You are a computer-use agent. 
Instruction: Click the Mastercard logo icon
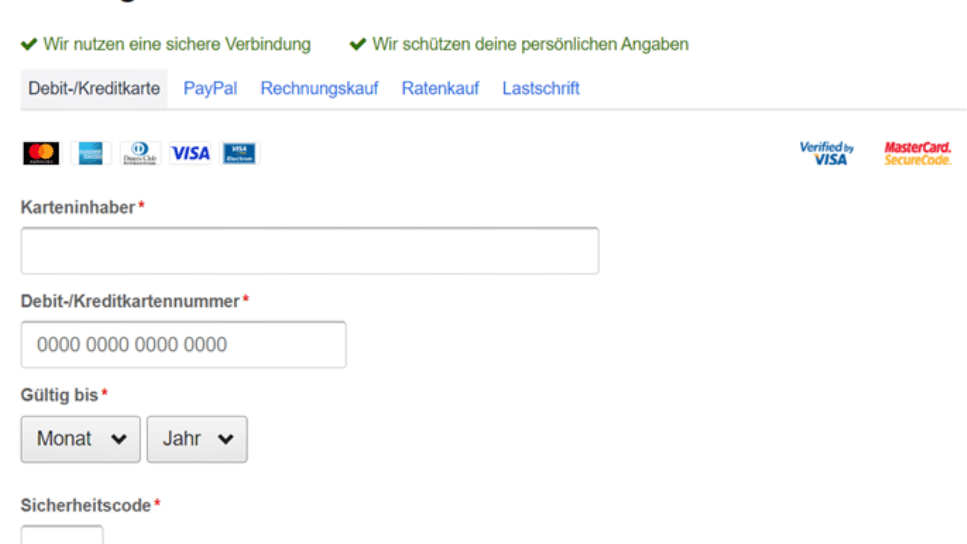coord(41,153)
